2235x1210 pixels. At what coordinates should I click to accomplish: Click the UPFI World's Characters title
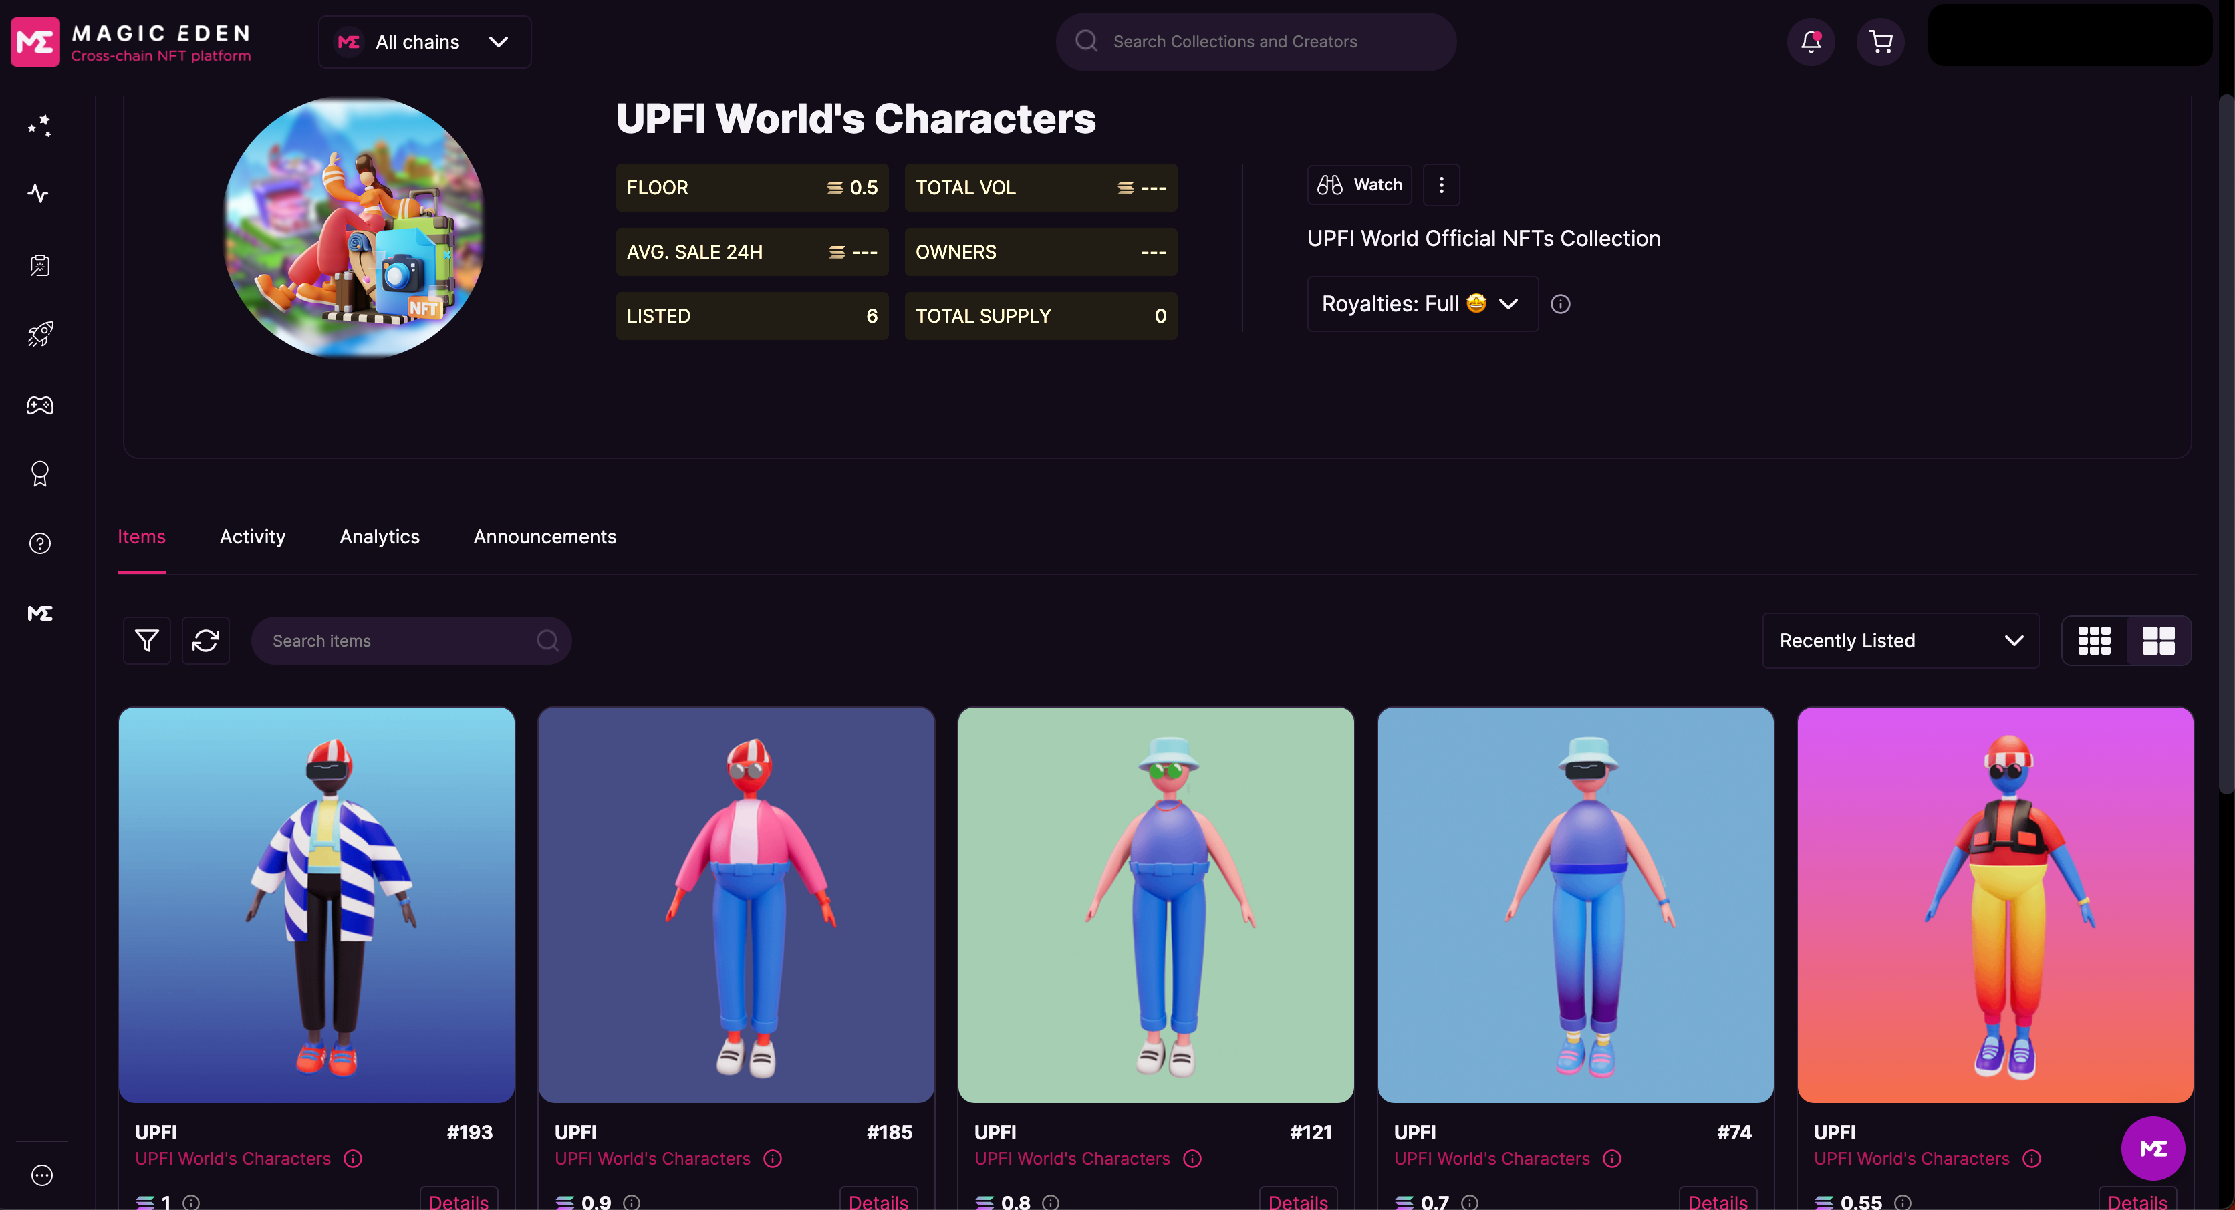point(856,119)
